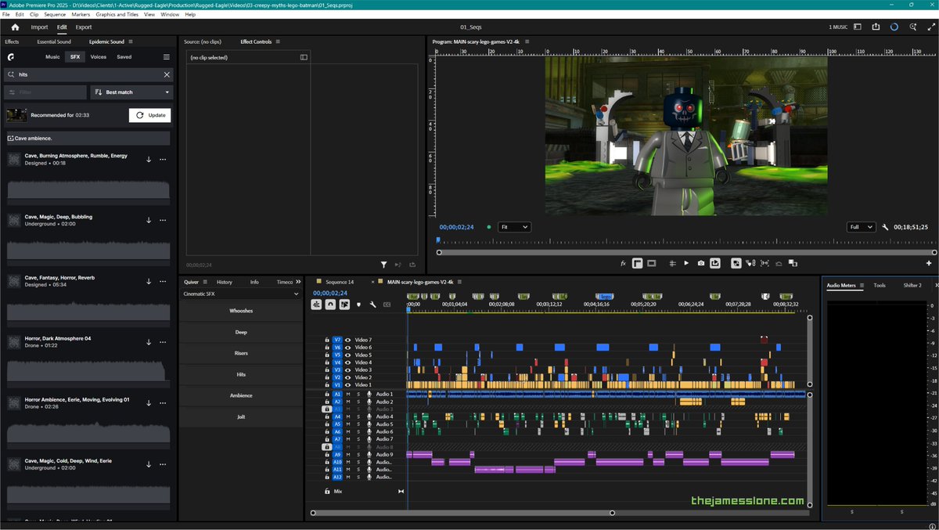Toggle linked selection in the timeline
The height and width of the screenshot is (530, 939).
click(344, 305)
